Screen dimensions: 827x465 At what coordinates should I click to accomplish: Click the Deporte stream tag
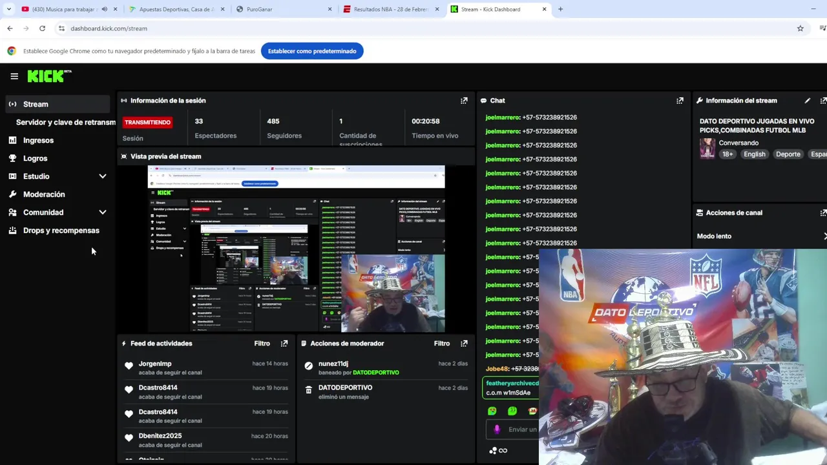(788, 154)
